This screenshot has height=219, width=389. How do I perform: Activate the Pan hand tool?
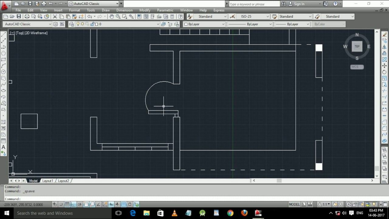coord(112,16)
